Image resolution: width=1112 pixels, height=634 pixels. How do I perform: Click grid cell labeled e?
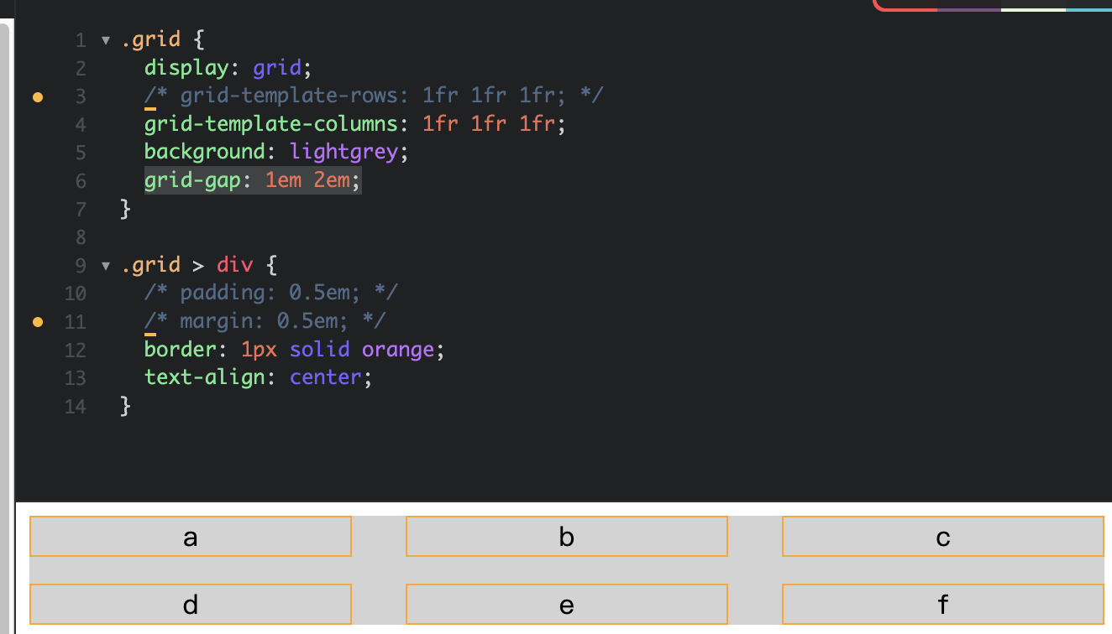(567, 605)
